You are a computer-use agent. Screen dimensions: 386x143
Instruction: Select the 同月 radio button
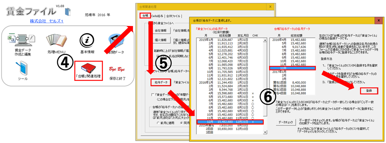[181, 123]
